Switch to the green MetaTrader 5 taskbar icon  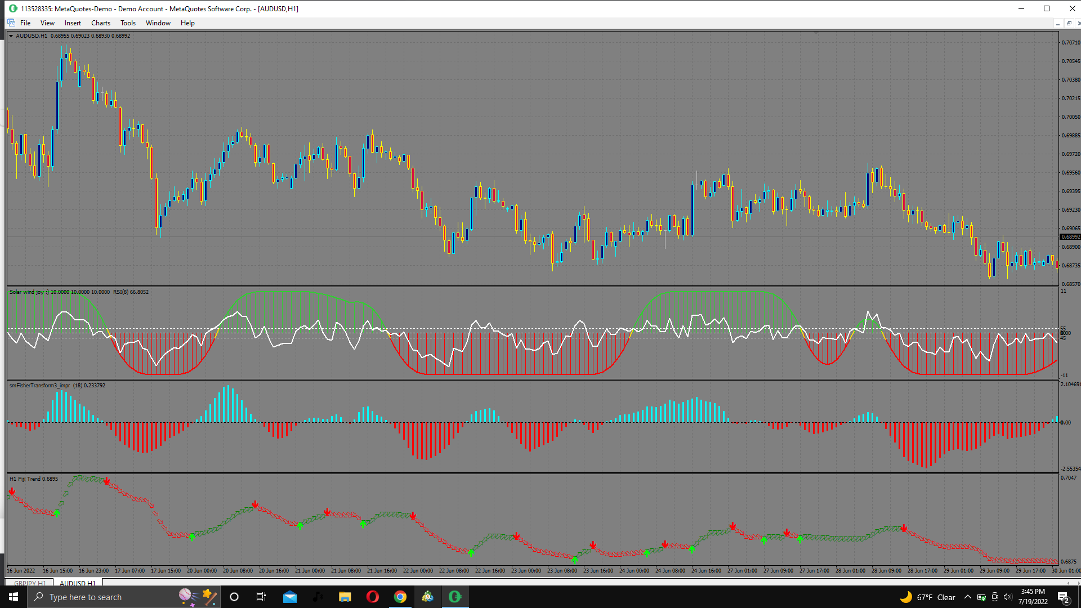455,597
